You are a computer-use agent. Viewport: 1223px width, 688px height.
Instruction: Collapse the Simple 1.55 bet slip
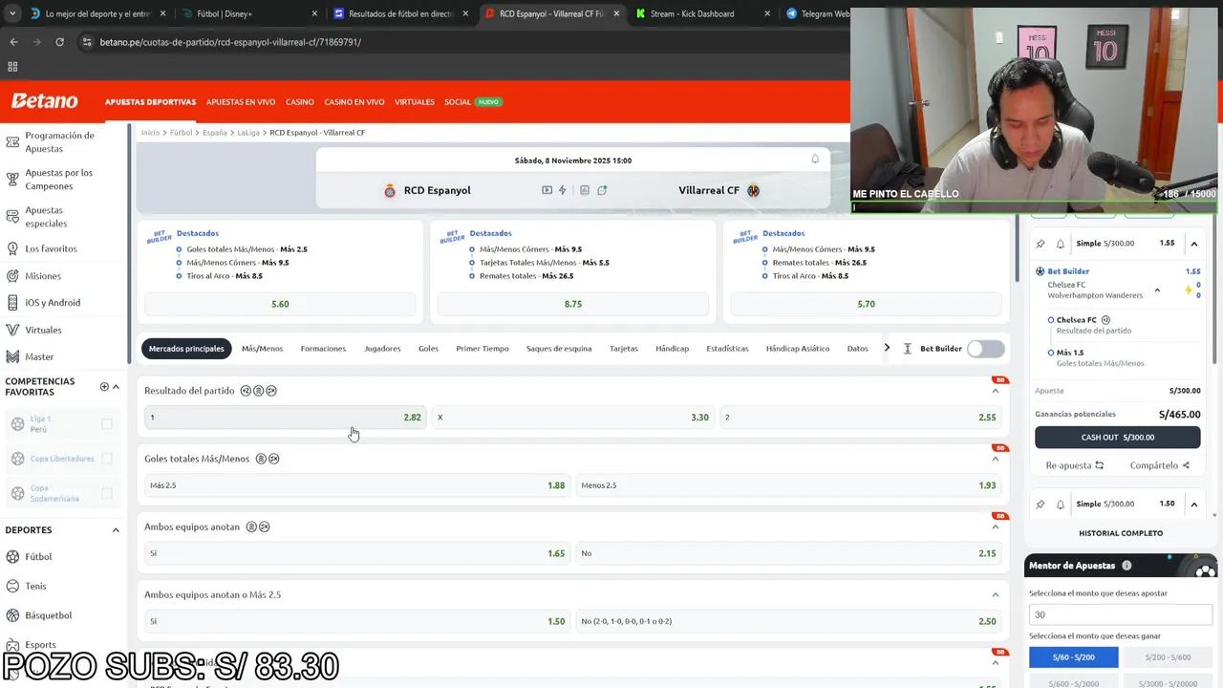[x=1194, y=244]
